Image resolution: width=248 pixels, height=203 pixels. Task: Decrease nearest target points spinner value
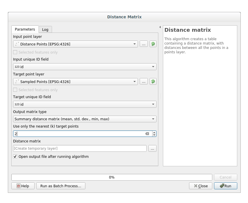pyautogui.click(x=154, y=135)
